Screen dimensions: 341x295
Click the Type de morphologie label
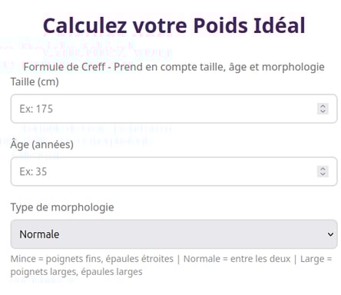(x=62, y=207)
